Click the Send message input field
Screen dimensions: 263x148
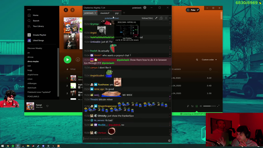click(125, 139)
